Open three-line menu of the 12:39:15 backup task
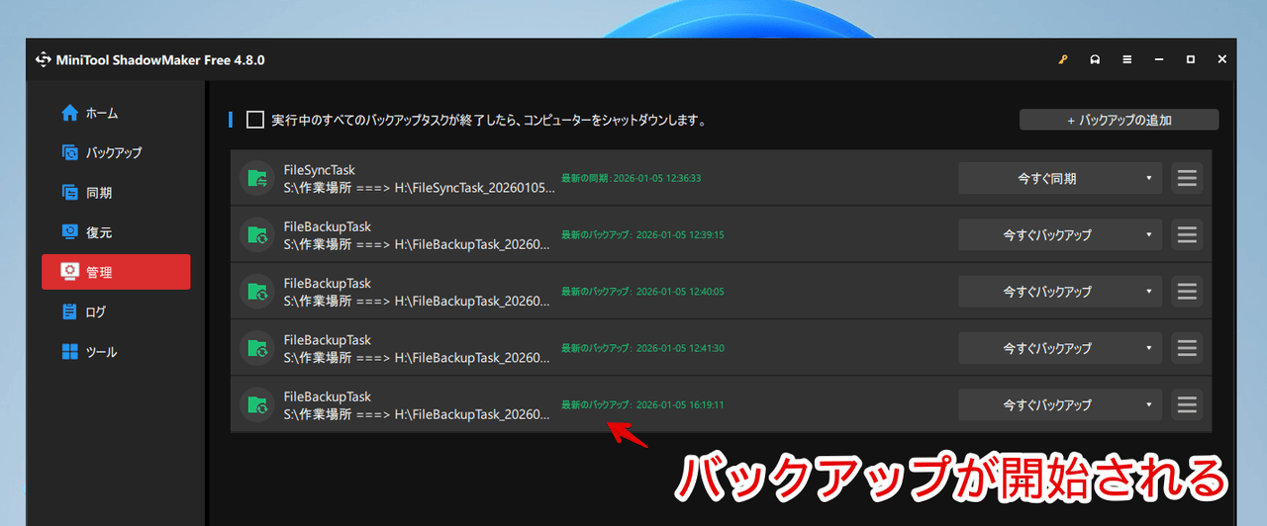 [1187, 235]
